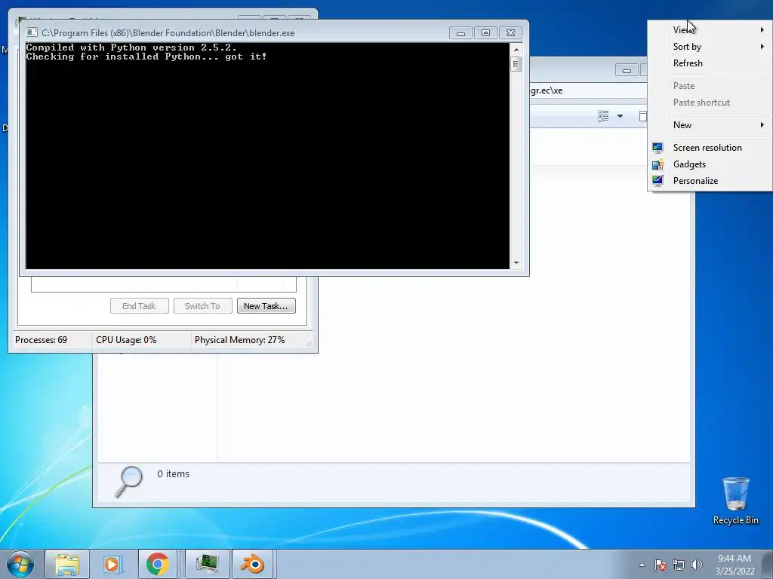Open the Recycle Bin on the desktop
This screenshot has height=579, width=773.
click(735, 501)
